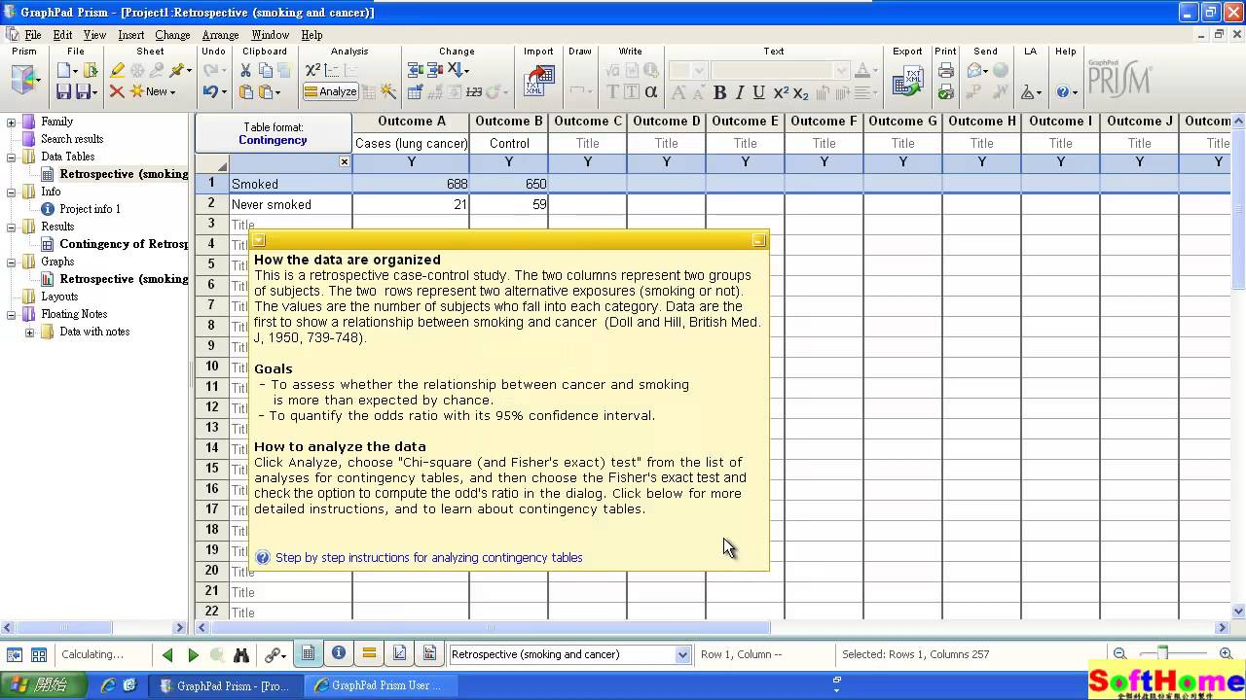This screenshot has height=700, width=1246.
Task: Click the Undo arrow icon
Action: 210,92
